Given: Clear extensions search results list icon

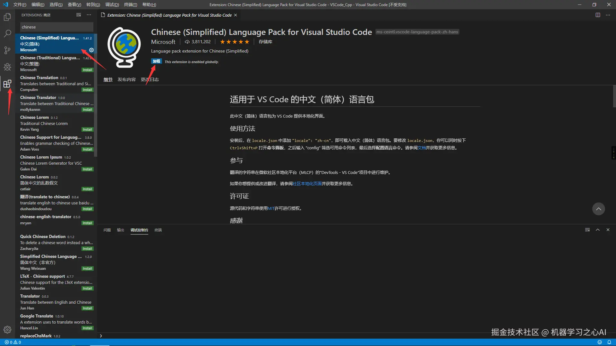Looking at the screenshot, I should tap(79, 15).
